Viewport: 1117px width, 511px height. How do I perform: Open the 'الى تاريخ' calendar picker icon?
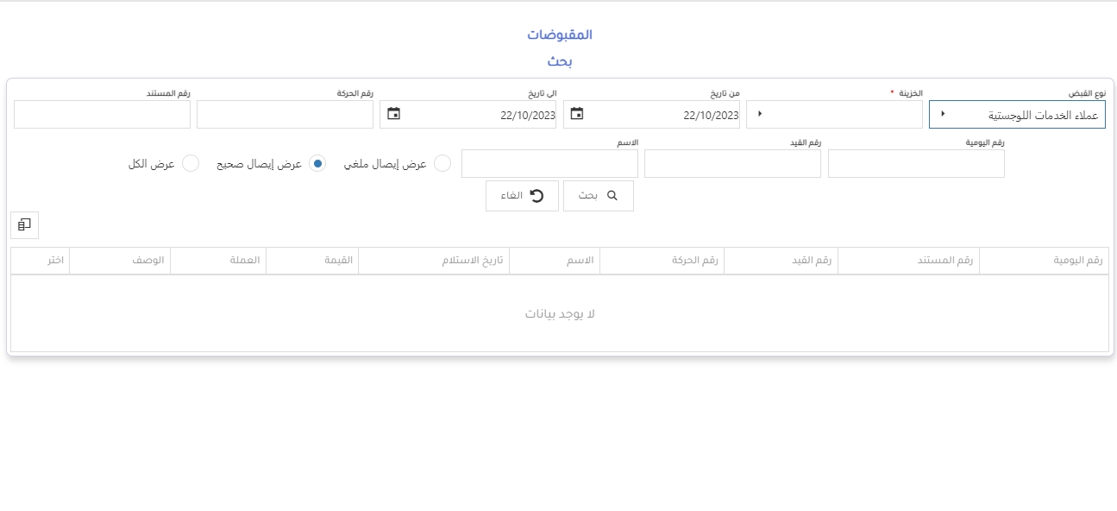pyautogui.click(x=393, y=114)
